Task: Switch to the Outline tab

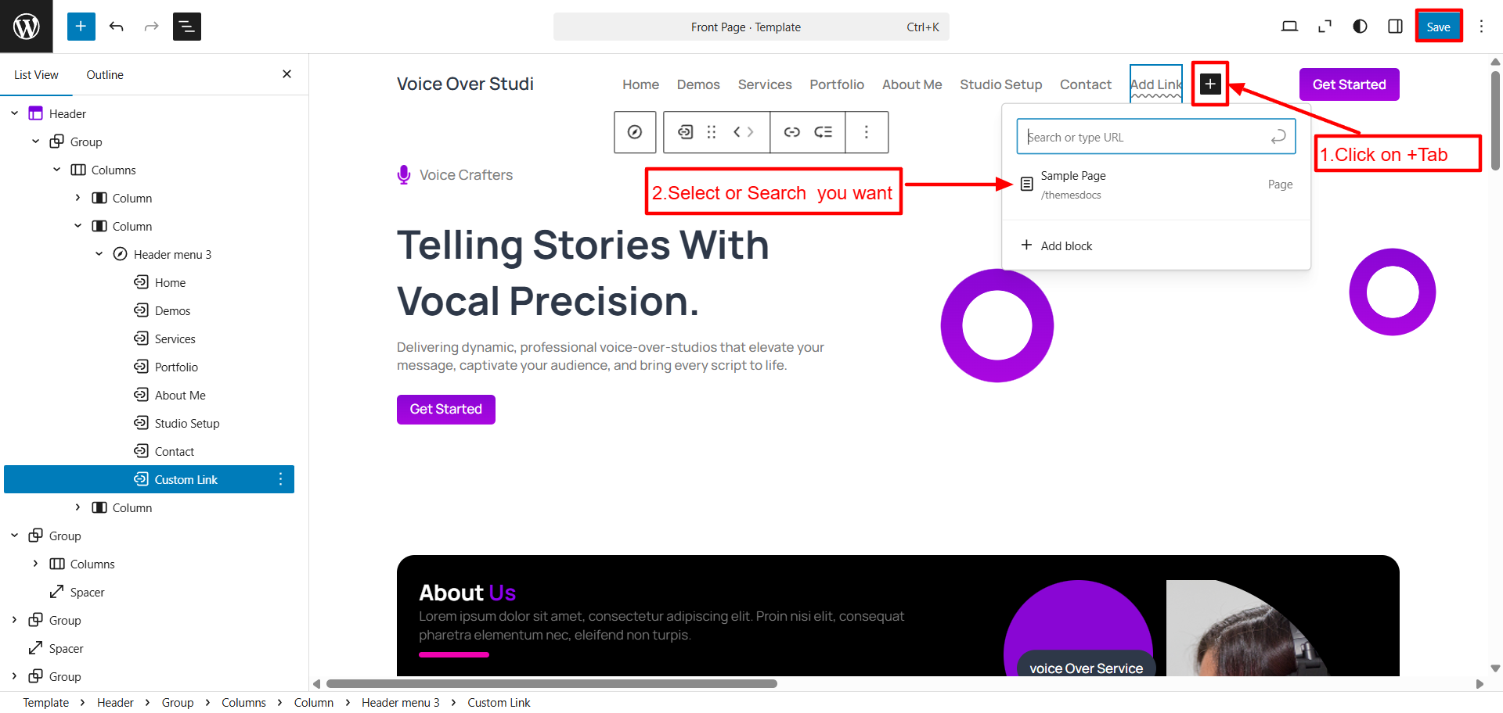Action: click(x=105, y=75)
